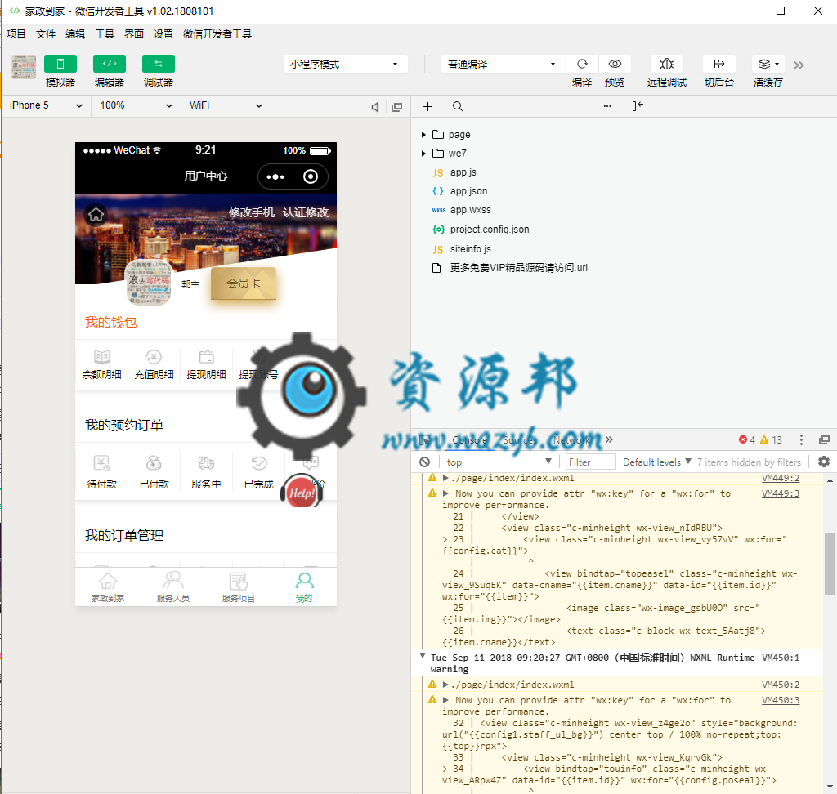The image size is (837, 794).
Task: Open remote debugging (远程调试) bug icon
Action: click(667, 64)
